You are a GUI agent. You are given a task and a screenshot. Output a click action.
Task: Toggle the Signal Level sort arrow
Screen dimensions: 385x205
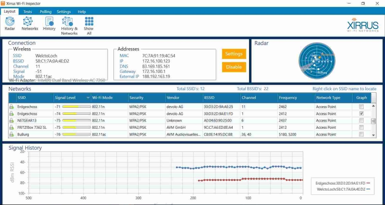click(x=88, y=98)
